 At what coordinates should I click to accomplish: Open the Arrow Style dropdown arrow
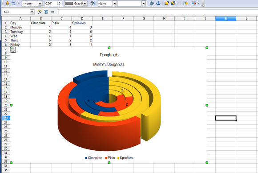[18, 3]
